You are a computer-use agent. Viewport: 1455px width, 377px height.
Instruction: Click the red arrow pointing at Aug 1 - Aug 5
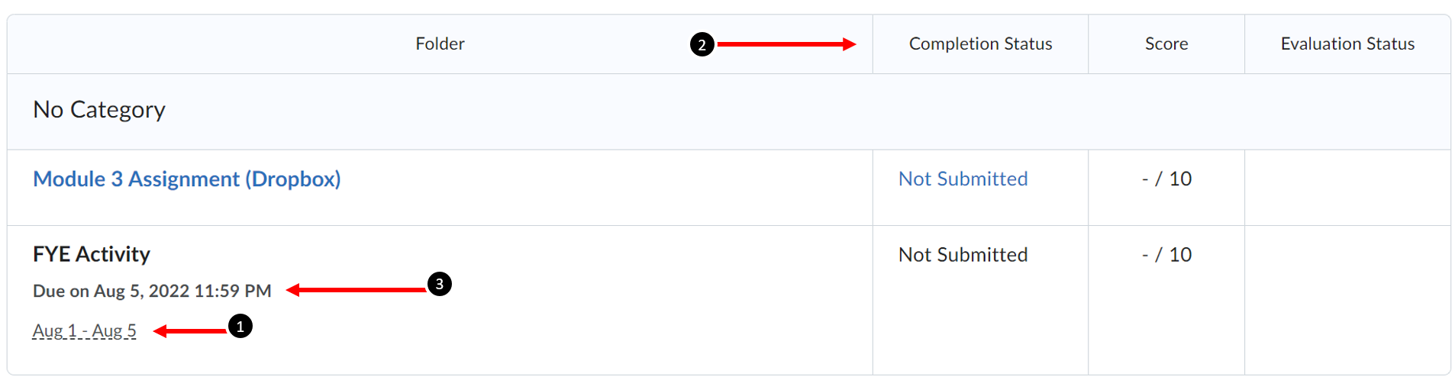pyautogui.click(x=190, y=330)
